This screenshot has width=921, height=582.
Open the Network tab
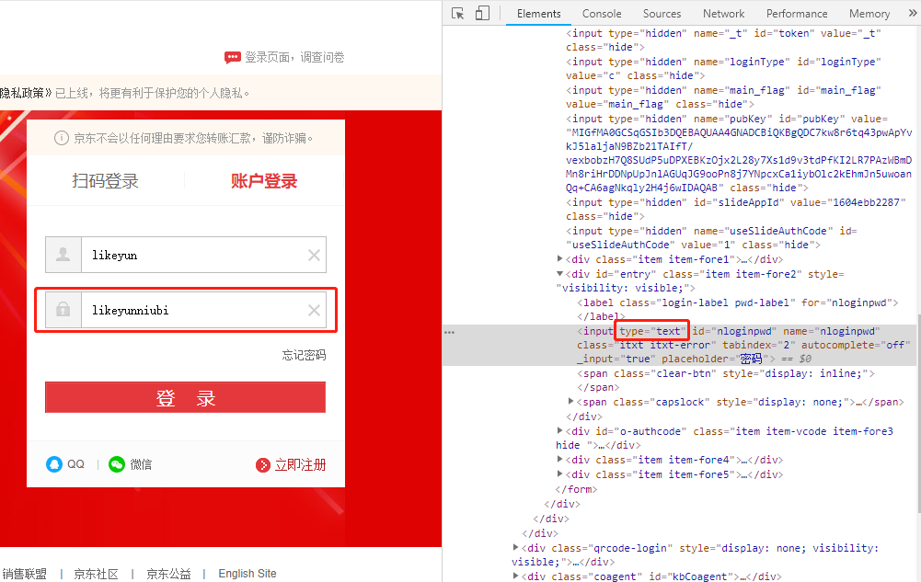pyautogui.click(x=723, y=14)
